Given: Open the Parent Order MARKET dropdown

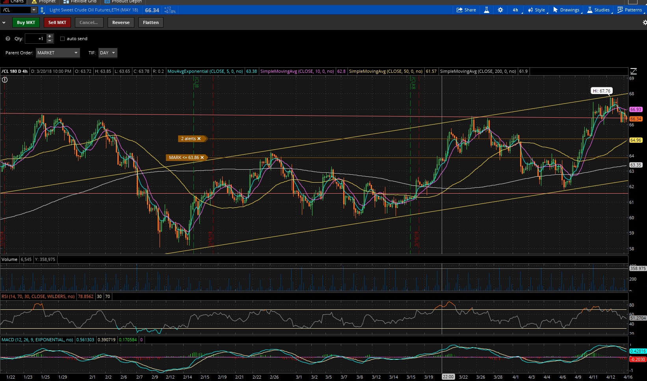Looking at the screenshot, I should tap(58, 53).
